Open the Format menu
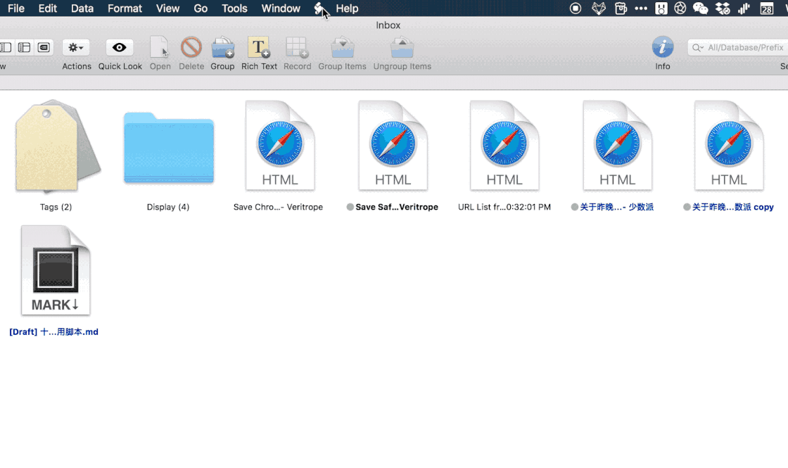This screenshot has height=468, width=788. click(x=125, y=8)
